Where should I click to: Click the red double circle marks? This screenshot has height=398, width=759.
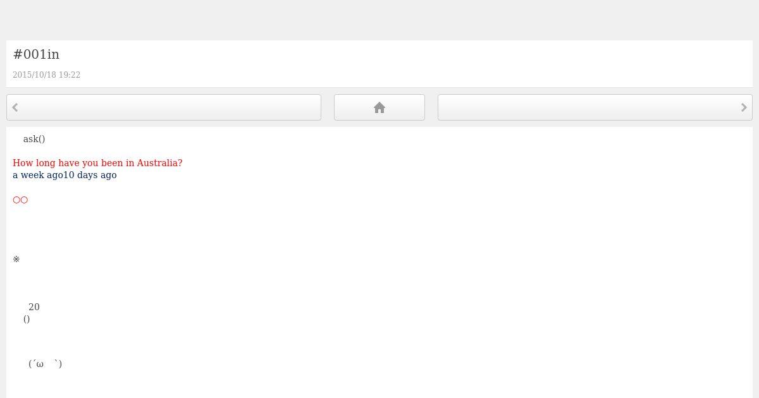20,200
